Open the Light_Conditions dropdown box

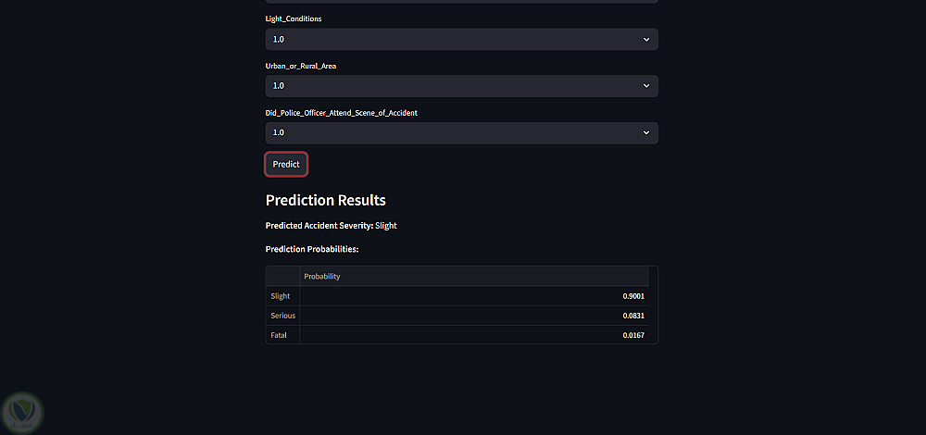461,39
